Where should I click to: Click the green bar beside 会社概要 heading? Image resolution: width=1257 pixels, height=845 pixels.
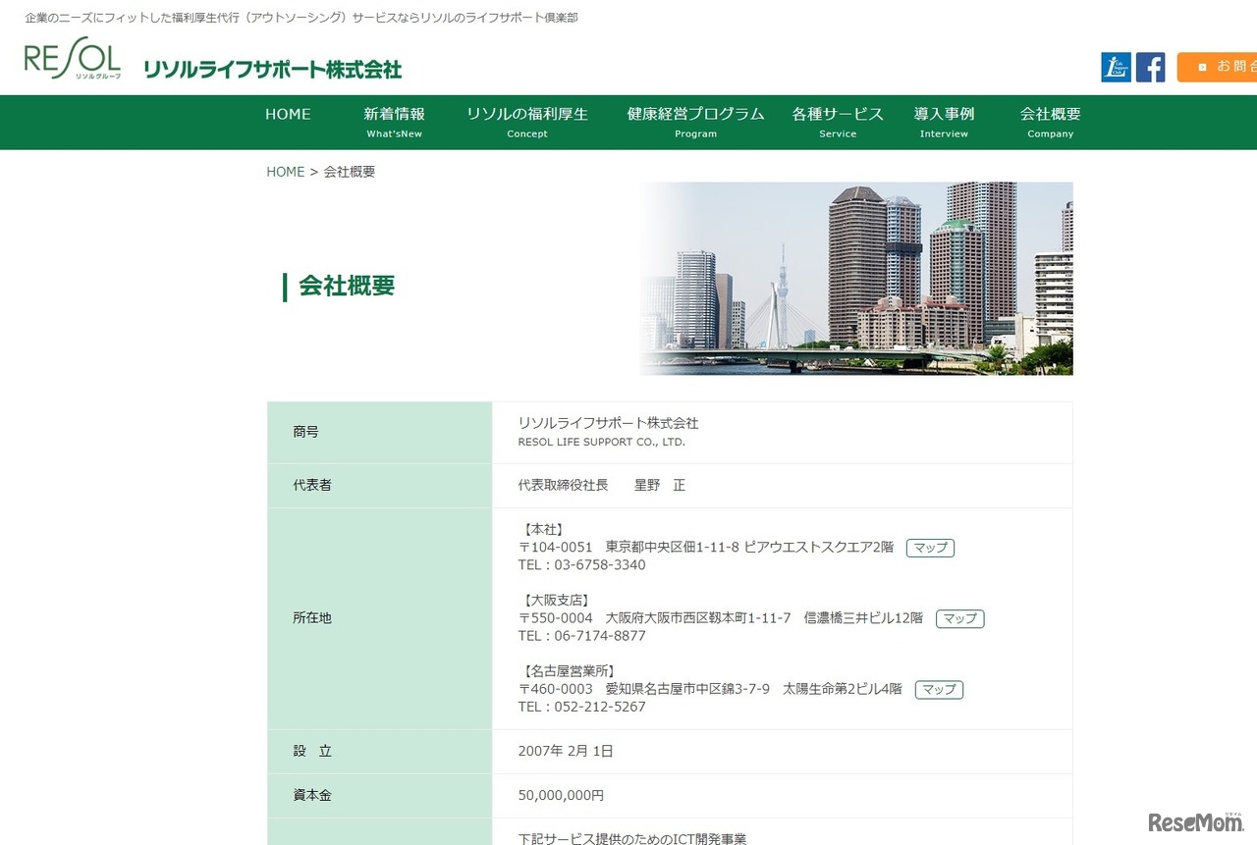point(285,286)
